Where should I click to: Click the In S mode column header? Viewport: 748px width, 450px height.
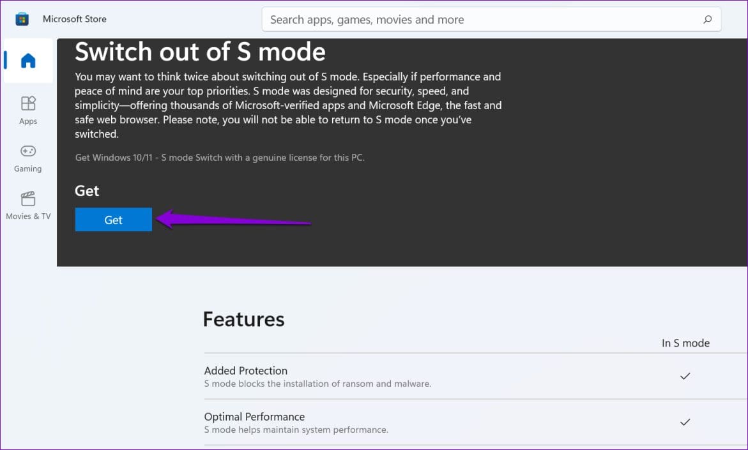tap(685, 343)
